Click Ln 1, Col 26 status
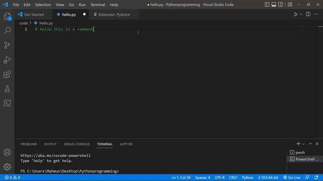The height and width of the screenshot is (181, 323). coord(181,177)
